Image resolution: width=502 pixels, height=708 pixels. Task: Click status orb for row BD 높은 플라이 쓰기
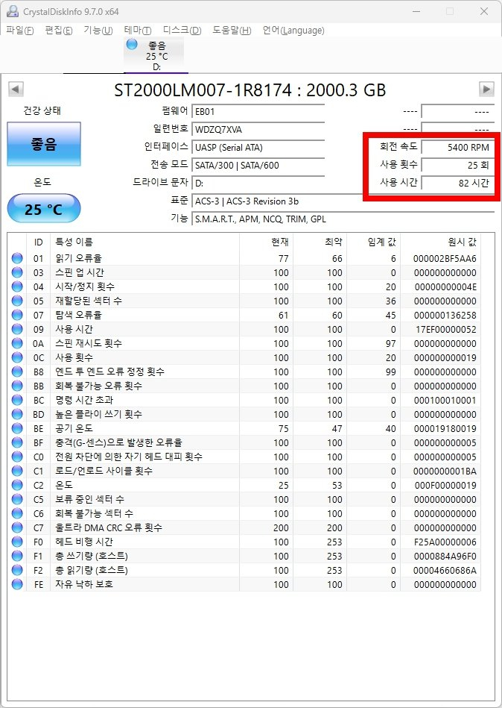(17, 414)
